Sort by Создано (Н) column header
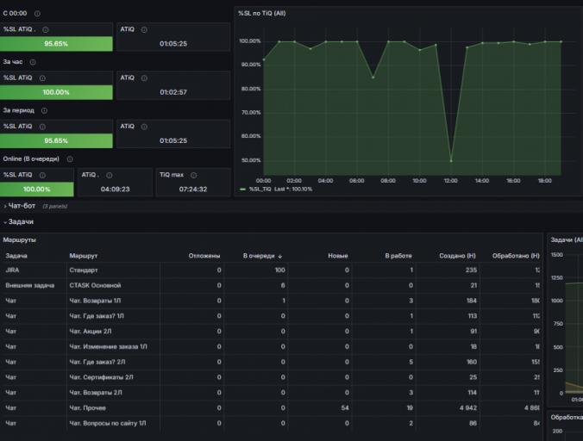The width and height of the screenshot is (583, 441). (457, 256)
